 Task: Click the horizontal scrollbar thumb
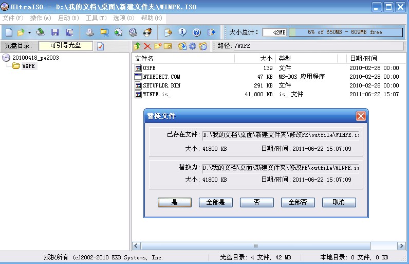click(x=256, y=245)
